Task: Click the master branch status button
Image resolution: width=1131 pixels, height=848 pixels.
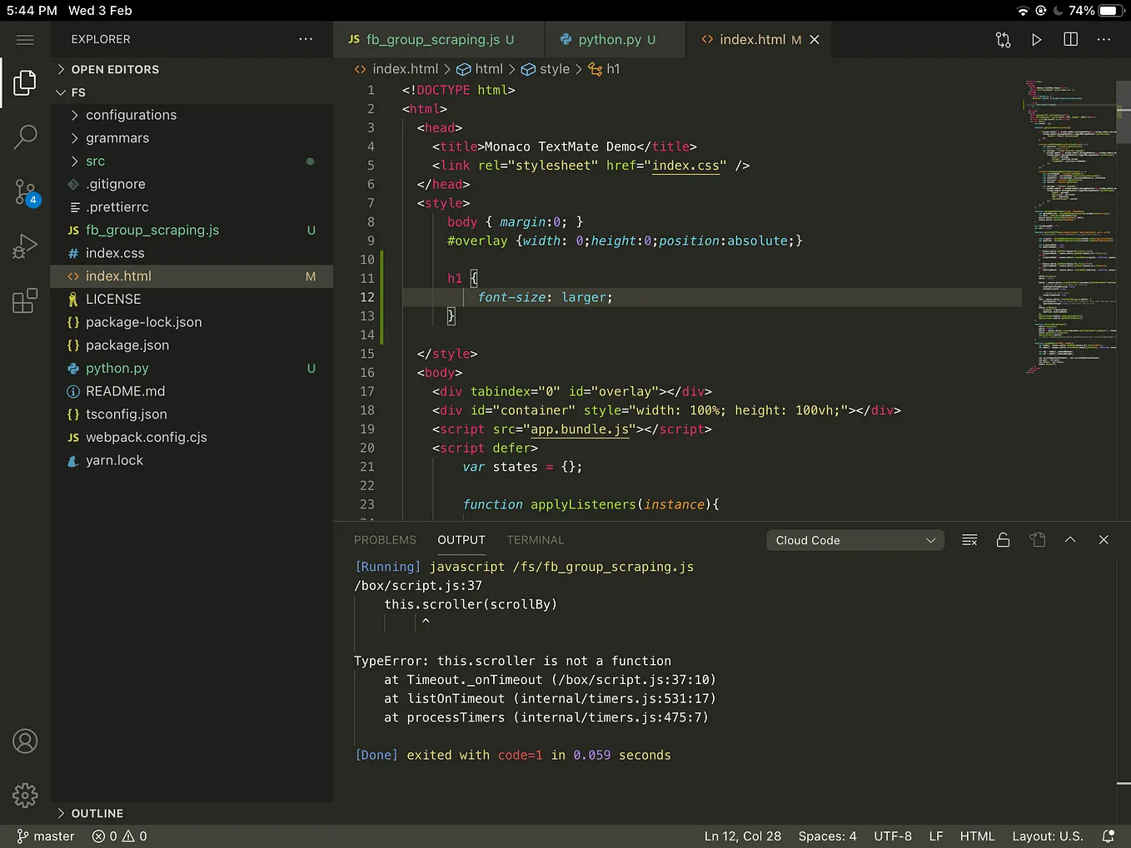Action: 46,836
